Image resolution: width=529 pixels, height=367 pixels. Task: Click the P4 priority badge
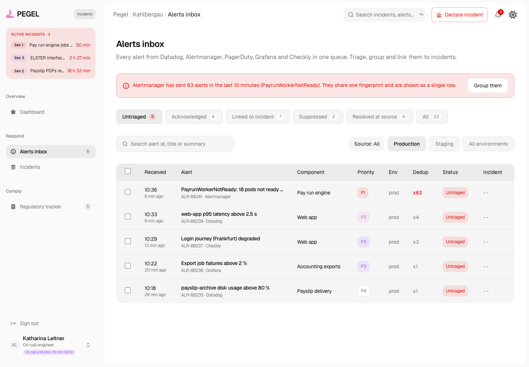(363, 291)
